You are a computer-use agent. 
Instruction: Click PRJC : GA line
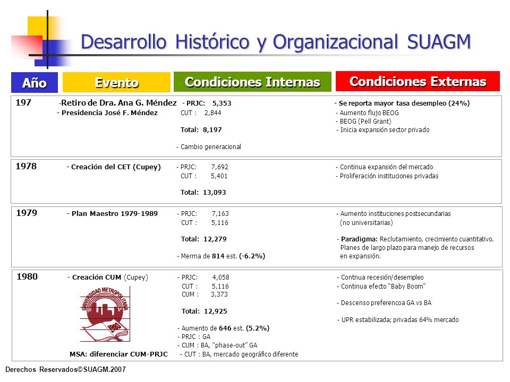[194, 336]
